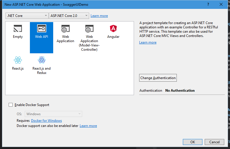Close the New ASP.NET Core dialog
This screenshot has width=230, height=149.
click(x=221, y=5)
